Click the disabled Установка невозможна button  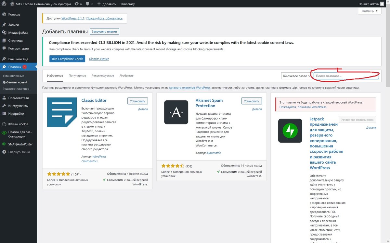[357, 120]
